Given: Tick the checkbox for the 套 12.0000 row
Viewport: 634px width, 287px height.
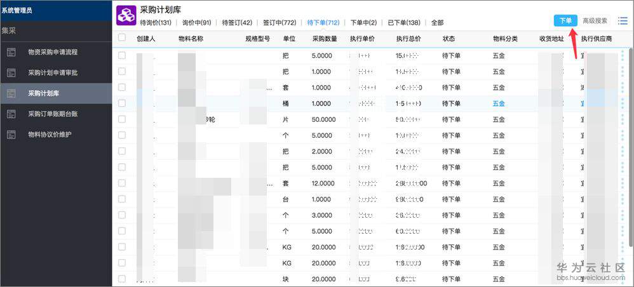Looking at the screenshot, I should click(122, 183).
